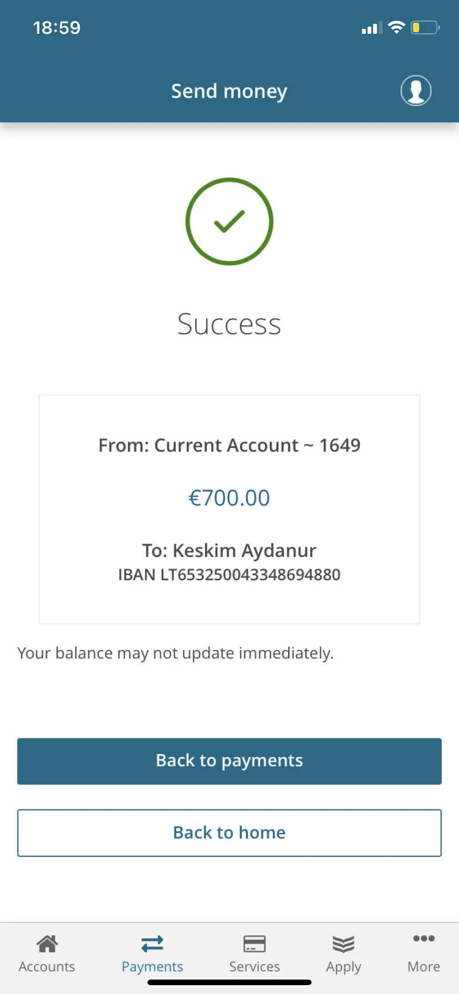This screenshot has height=994, width=459.
Task: Tap the Services card icon
Action: point(254,944)
